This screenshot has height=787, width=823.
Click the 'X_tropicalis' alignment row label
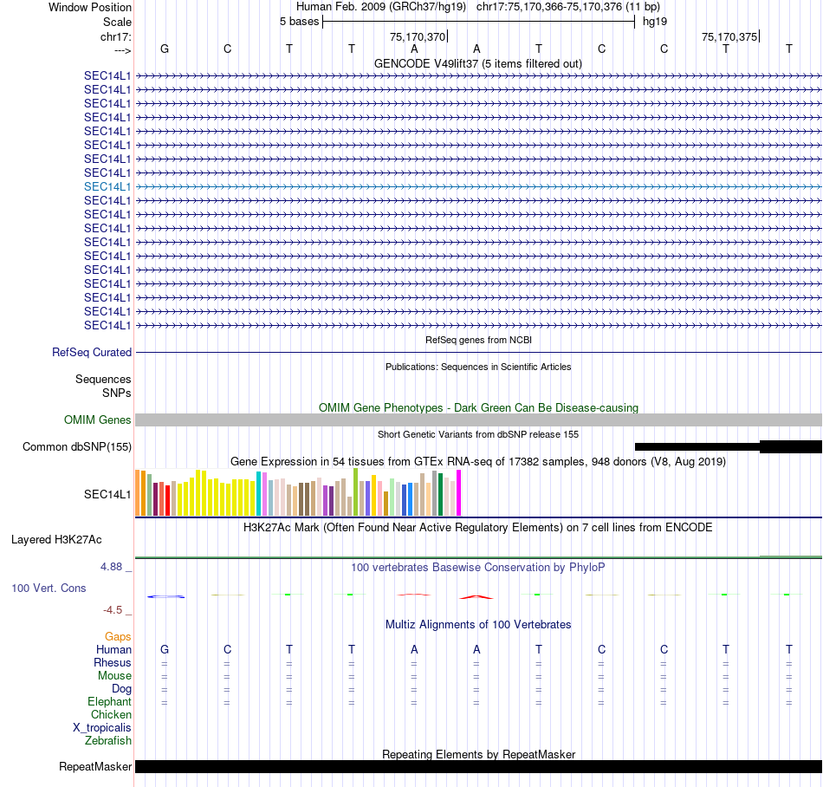pyautogui.click(x=102, y=728)
